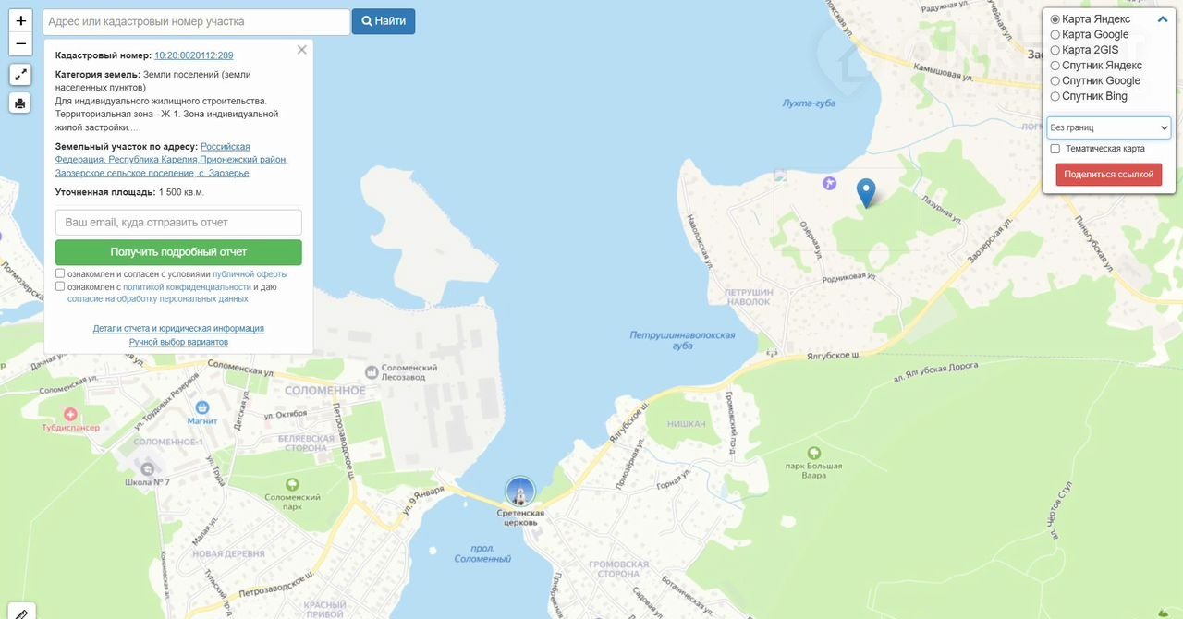Click the blue parcel location marker
This screenshot has height=619, width=1183.
[866, 193]
